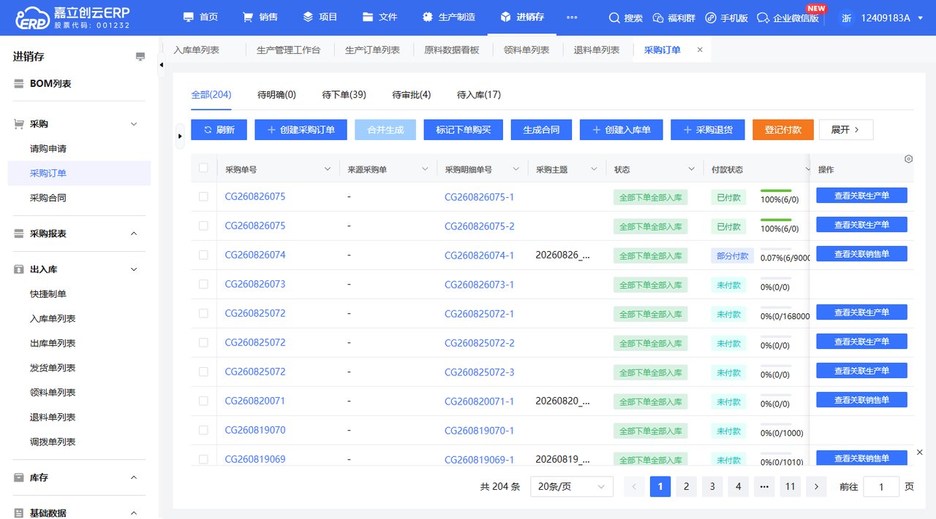
Task: Filter by 待入库(17) tab
Action: [479, 95]
